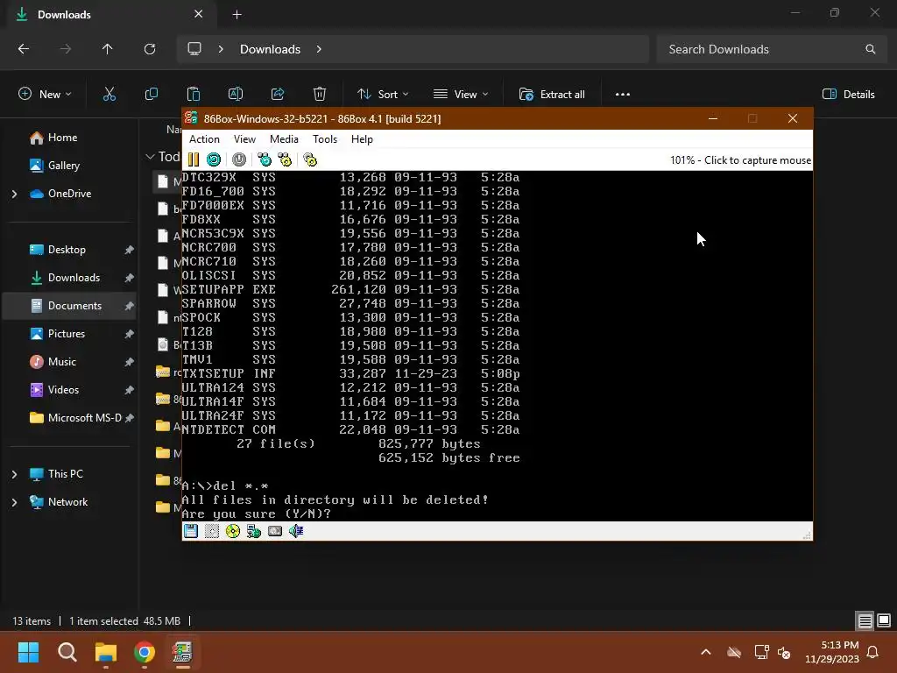The width and height of the screenshot is (897, 673).
Task: Refresh the Downloads folder
Action: coord(149,49)
